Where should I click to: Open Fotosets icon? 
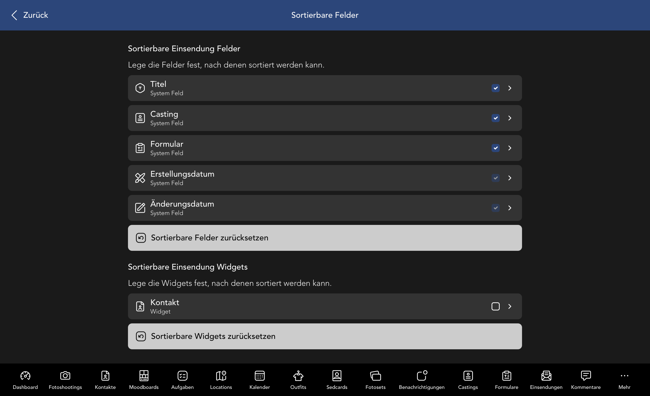coord(375,376)
